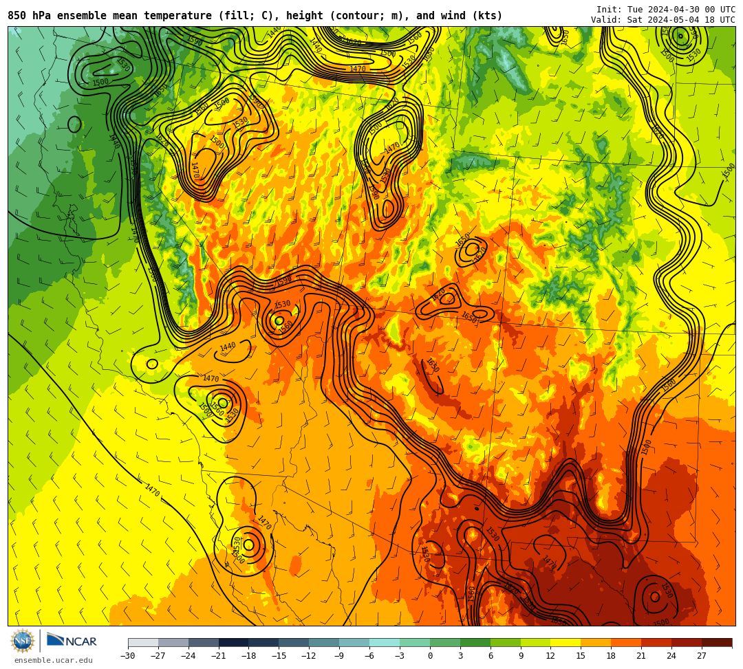Click the −9 label under the color bar
The image size is (743, 669).
339,656
